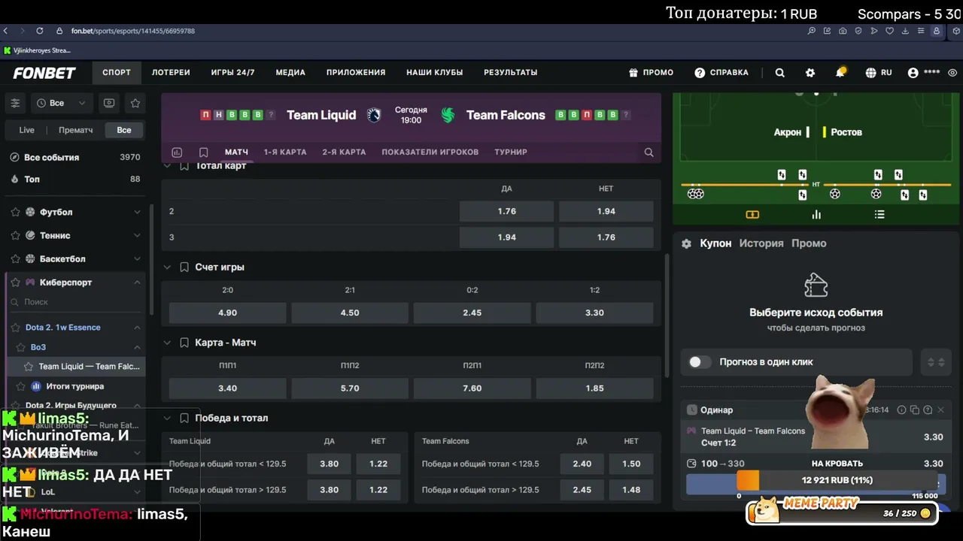The image size is (963, 541).
Task: Click the video broadcast filter icon in sidebar
Action: [109, 103]
